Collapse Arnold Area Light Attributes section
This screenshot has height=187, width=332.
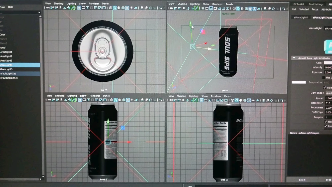coord(294,58)
